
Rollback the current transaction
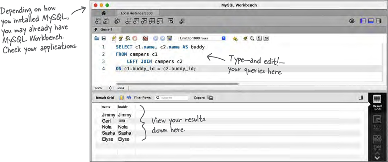[x=162, y=38]
